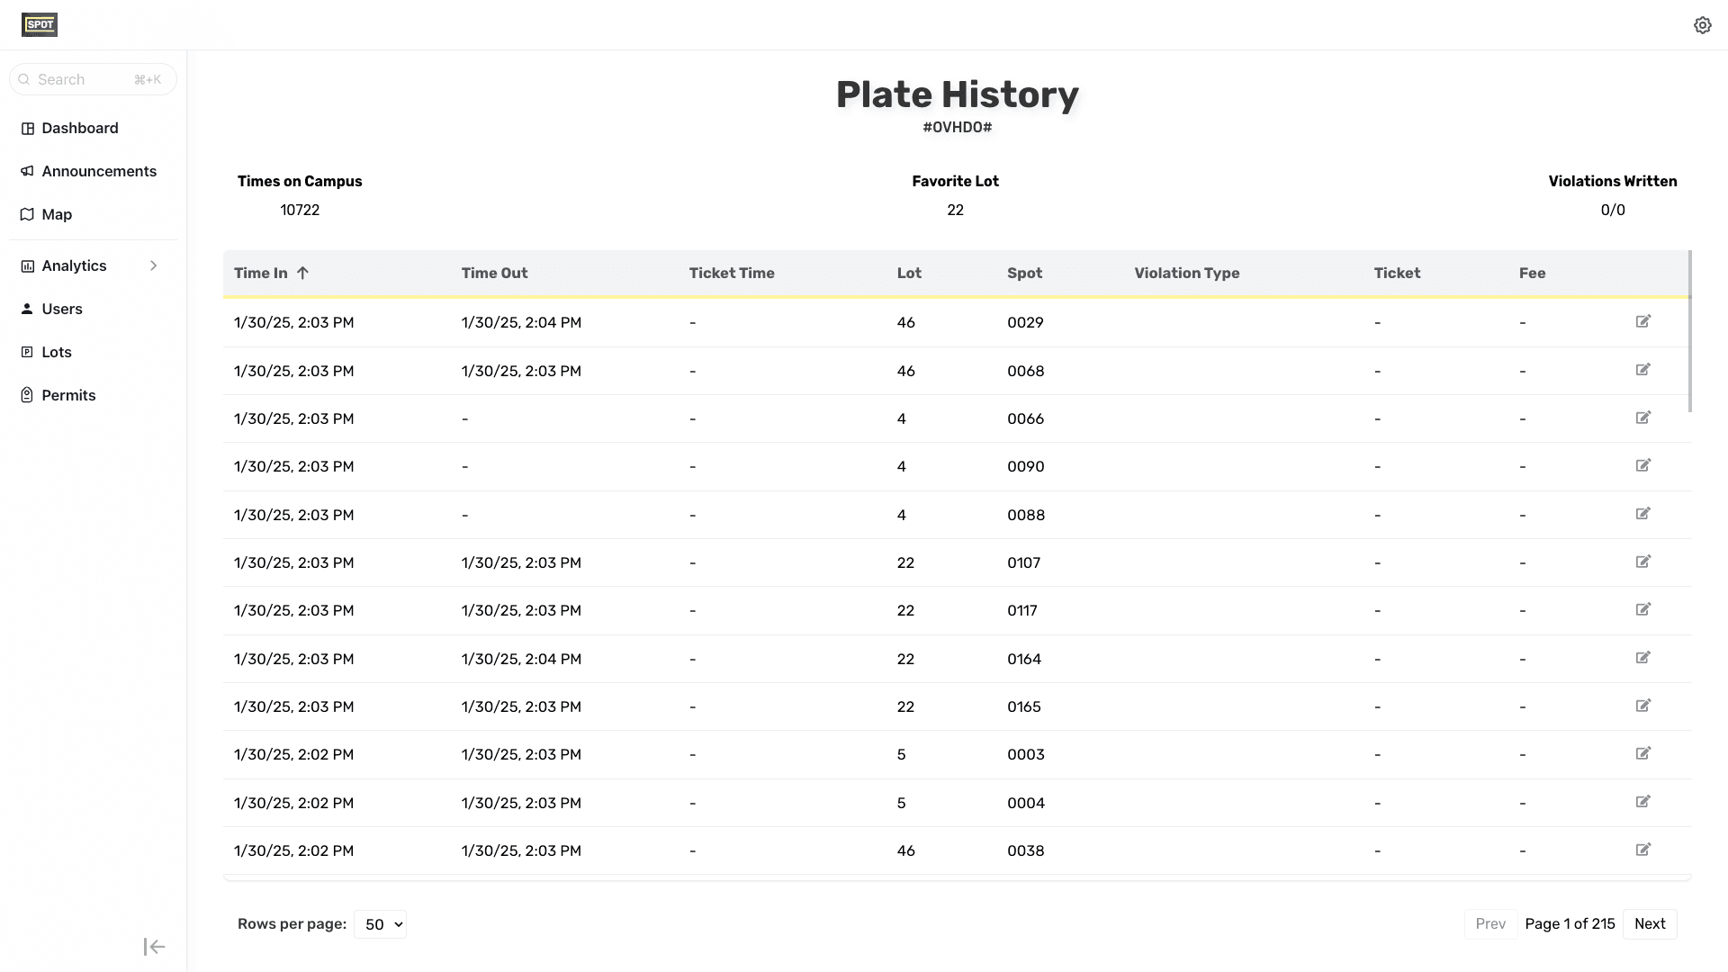Click edit icon for spot 0029 row
1728x972 pixels.
[x=1642, y=321]
